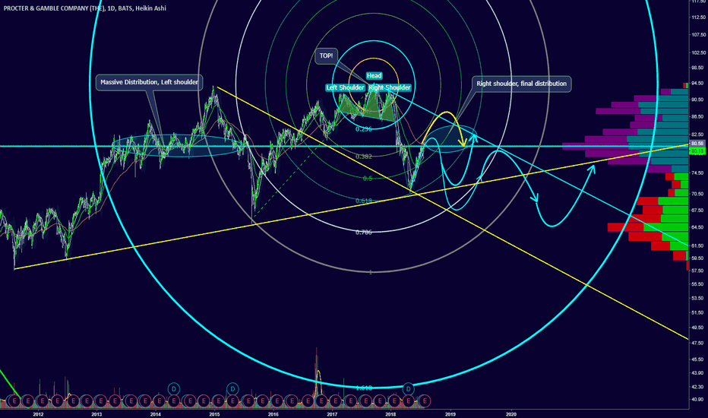708x418 pixels.
Task: Click the 2013 label on time axis
Action: [96, 413]
